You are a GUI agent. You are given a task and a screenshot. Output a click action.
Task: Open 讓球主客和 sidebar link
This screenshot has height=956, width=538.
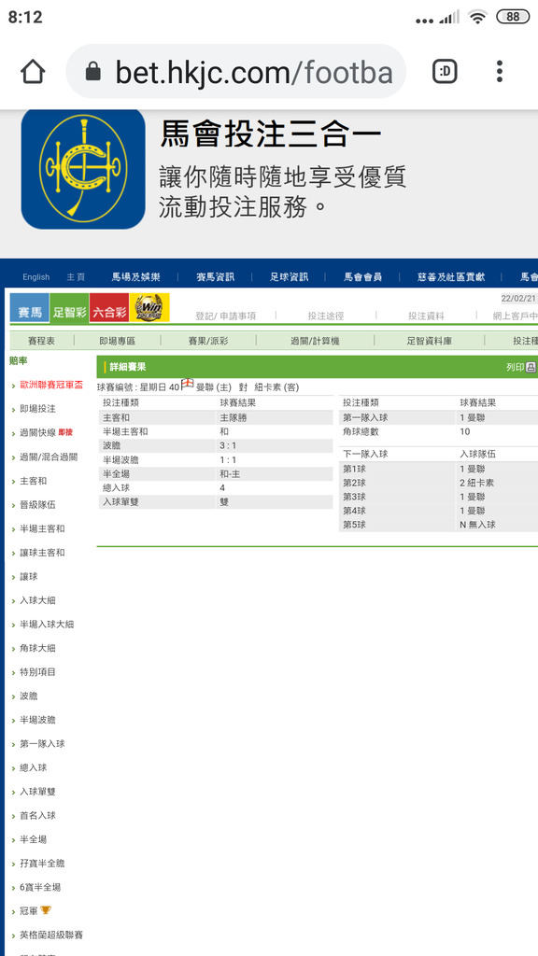(x=42, y=553)
